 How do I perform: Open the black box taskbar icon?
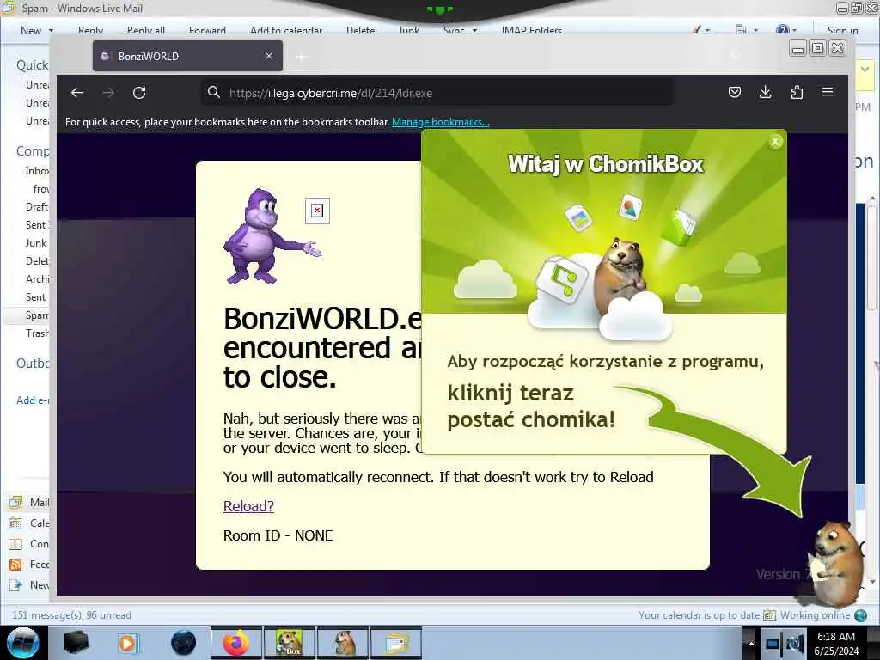click(x=76, y=643)
